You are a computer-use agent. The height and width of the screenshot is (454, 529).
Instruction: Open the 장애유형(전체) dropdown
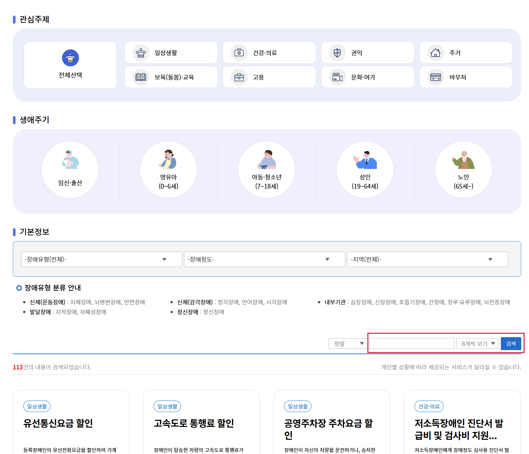(101, 259)
